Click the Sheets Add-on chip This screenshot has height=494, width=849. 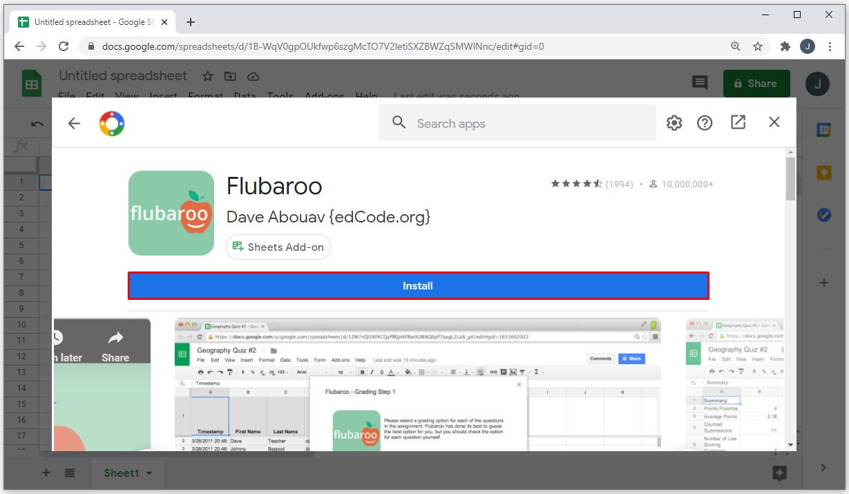(278, 247)
